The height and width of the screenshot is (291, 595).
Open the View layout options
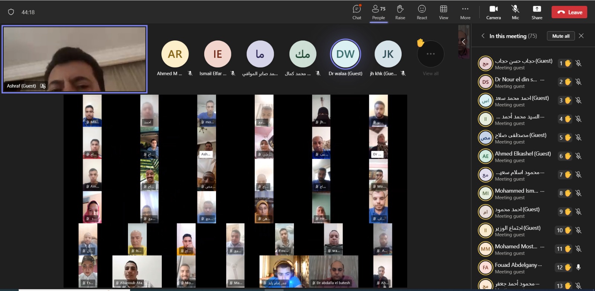(443, 12)
